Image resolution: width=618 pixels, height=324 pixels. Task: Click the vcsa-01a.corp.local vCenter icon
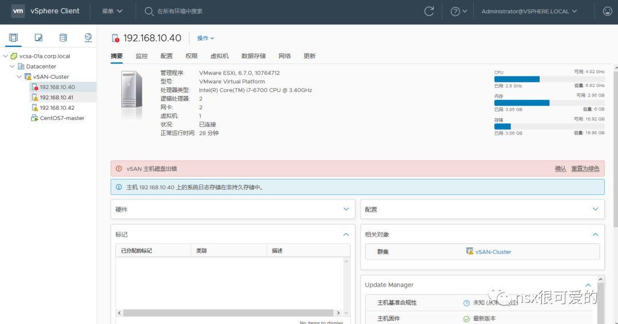(x=14, y=56)
